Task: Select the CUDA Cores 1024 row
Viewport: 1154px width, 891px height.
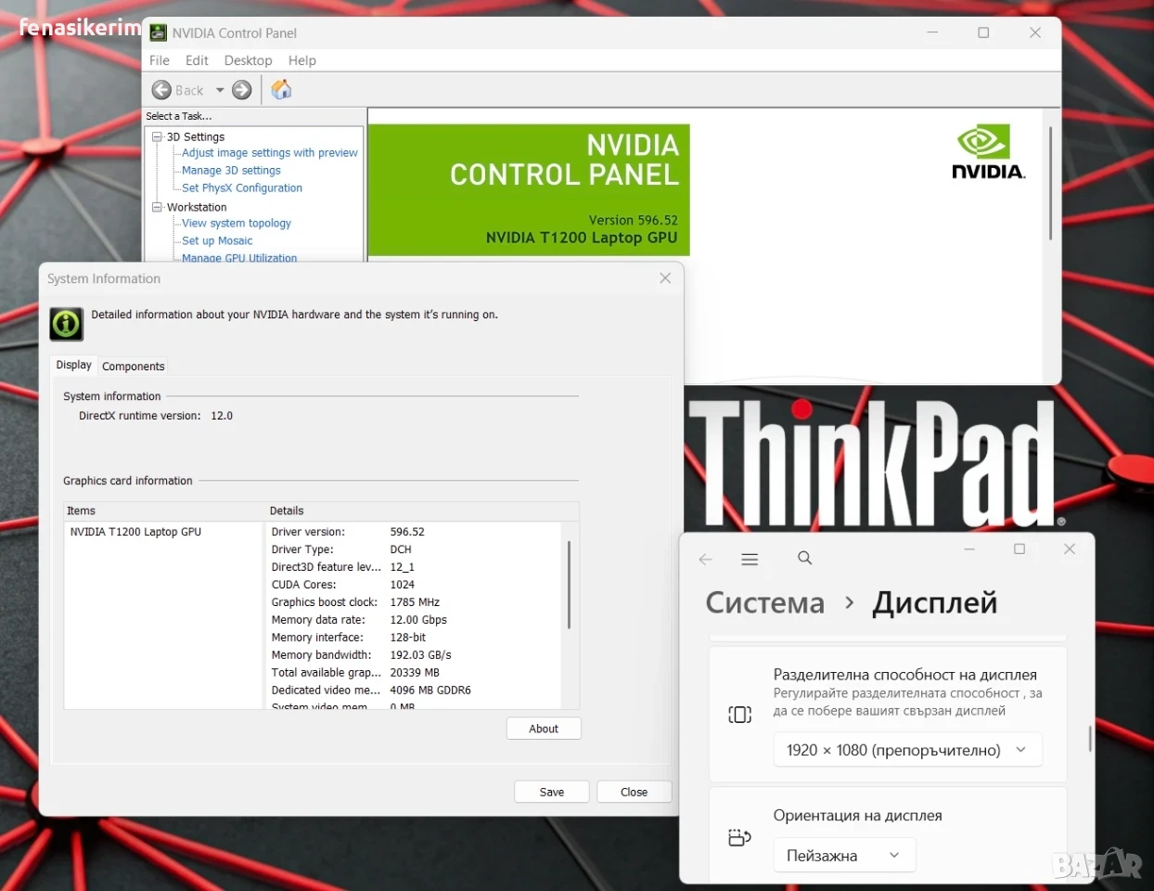Action: click(x=414, y=585)
